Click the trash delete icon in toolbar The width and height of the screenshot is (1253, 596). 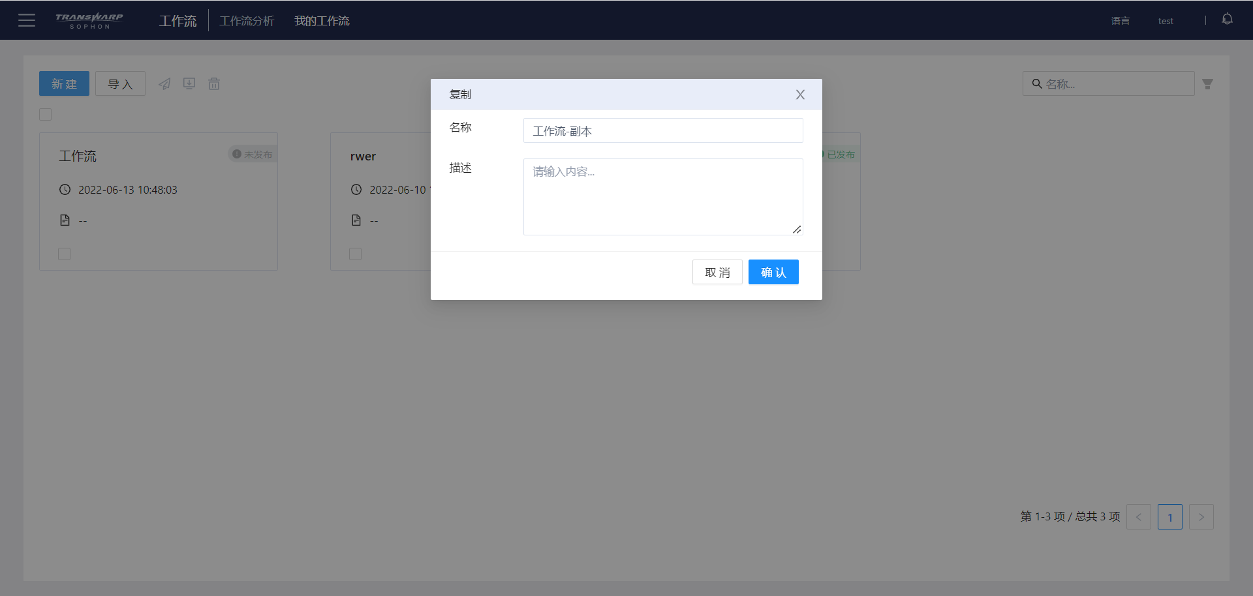(x=214, y=83)
